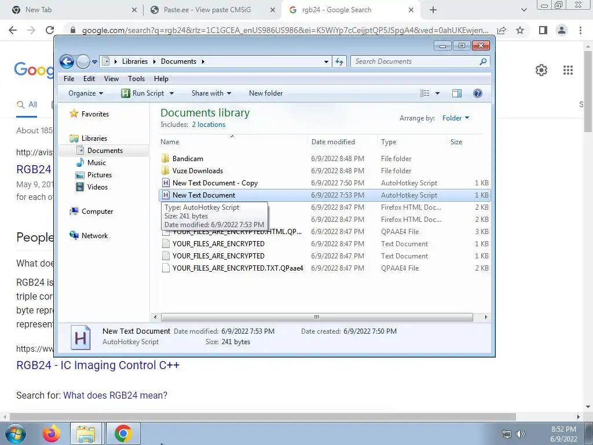Bookmark this page with the star icon
Viewport: 593px width, 445px height.
[x=520, y=30]
